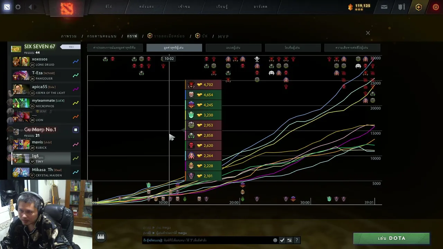
Task: Click the red power quit button
Action: click(436, 7)
